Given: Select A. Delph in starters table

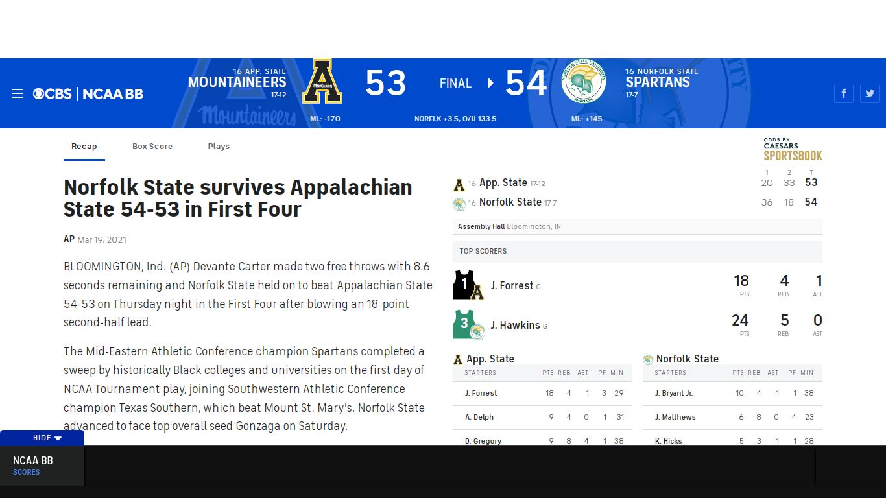Looking at the screenshot, I should 479,417.
